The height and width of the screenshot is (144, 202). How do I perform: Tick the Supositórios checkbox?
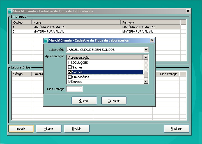tap(70, 77)
